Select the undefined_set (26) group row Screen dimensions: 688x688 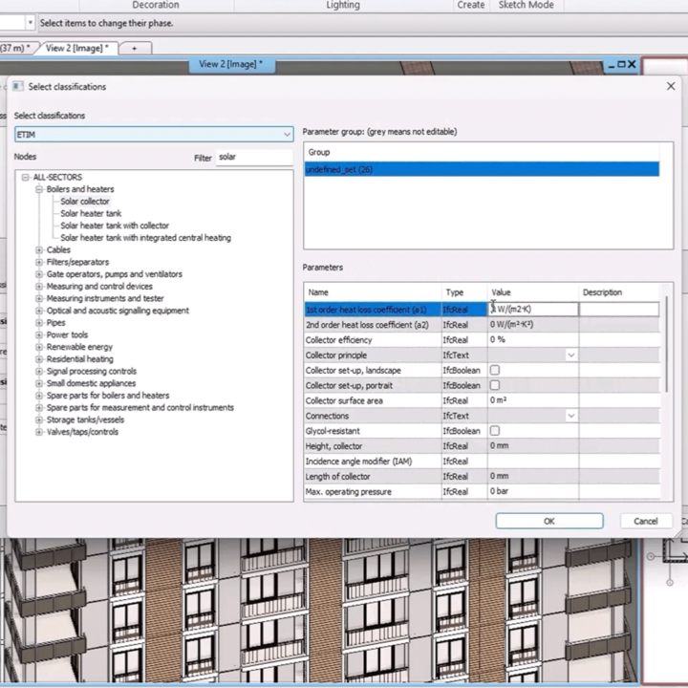[x=482, y=169]
